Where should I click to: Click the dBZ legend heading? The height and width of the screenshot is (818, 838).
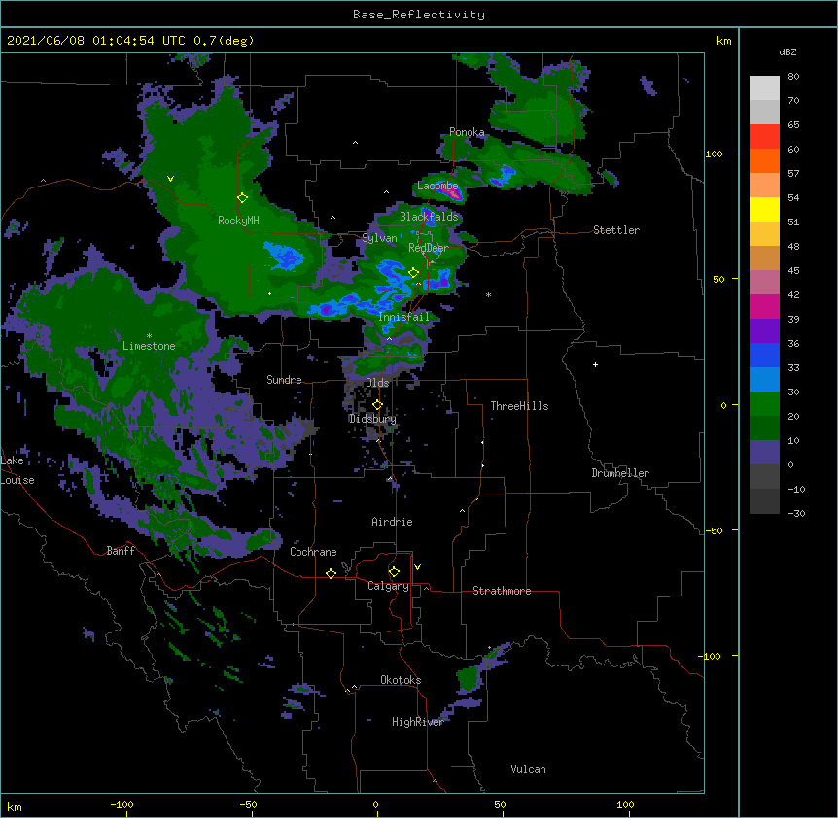click(x=787, y=52)
